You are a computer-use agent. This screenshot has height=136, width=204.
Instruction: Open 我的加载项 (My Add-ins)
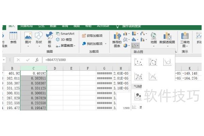[x=92, y=44]
